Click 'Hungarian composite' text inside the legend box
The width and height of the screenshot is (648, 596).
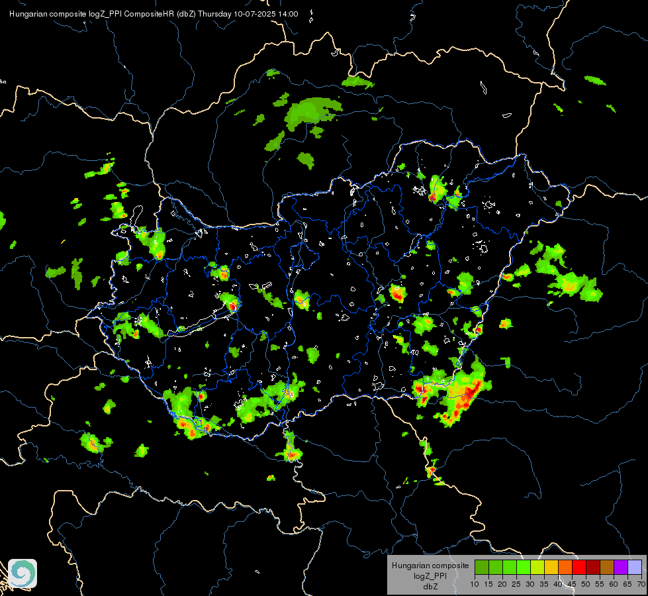(430, 566)
